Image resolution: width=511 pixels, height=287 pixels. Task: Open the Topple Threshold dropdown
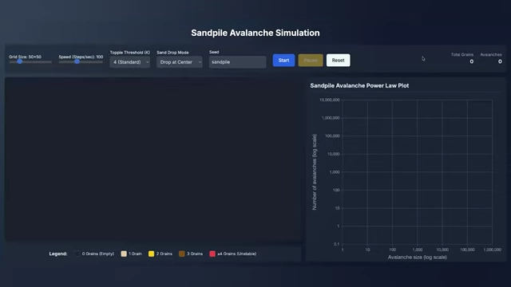(130, 62)
